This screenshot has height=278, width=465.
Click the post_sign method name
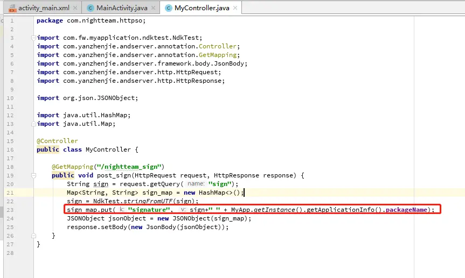114,175
